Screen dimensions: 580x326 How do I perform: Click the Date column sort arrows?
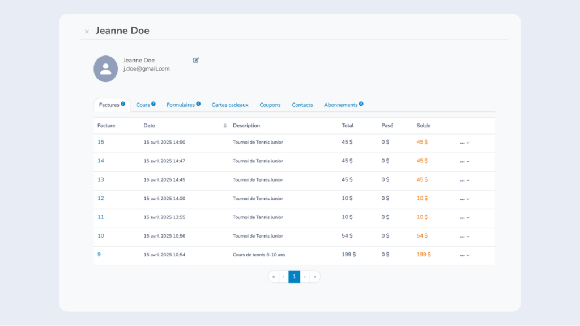tap(225, 126)
